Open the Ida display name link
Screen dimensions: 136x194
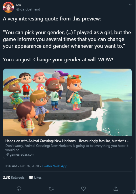click(x=19, y=5)
